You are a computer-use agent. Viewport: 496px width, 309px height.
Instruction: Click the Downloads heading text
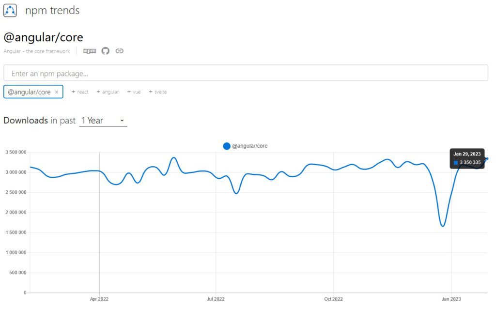click(26, 121)
